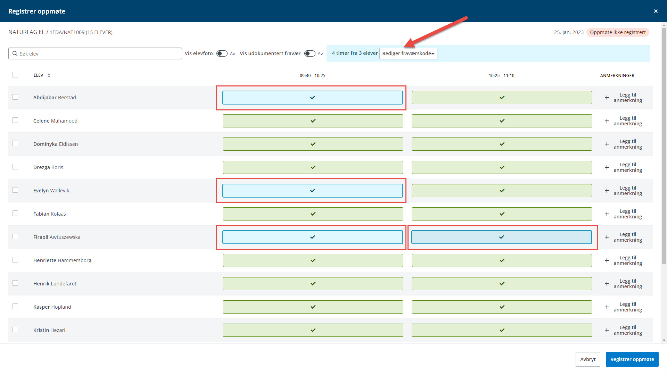Toggle 09:40 attendance for Firaoli Awtuszewska
Image resolution: width=667 pixels, height=375 pixels.
point(313,237)
